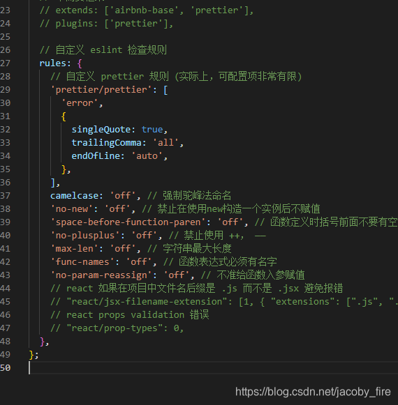The image size is (398, 405).
Task: Click the commented plugins: ['prettier'] line
Action: (106, 24)
